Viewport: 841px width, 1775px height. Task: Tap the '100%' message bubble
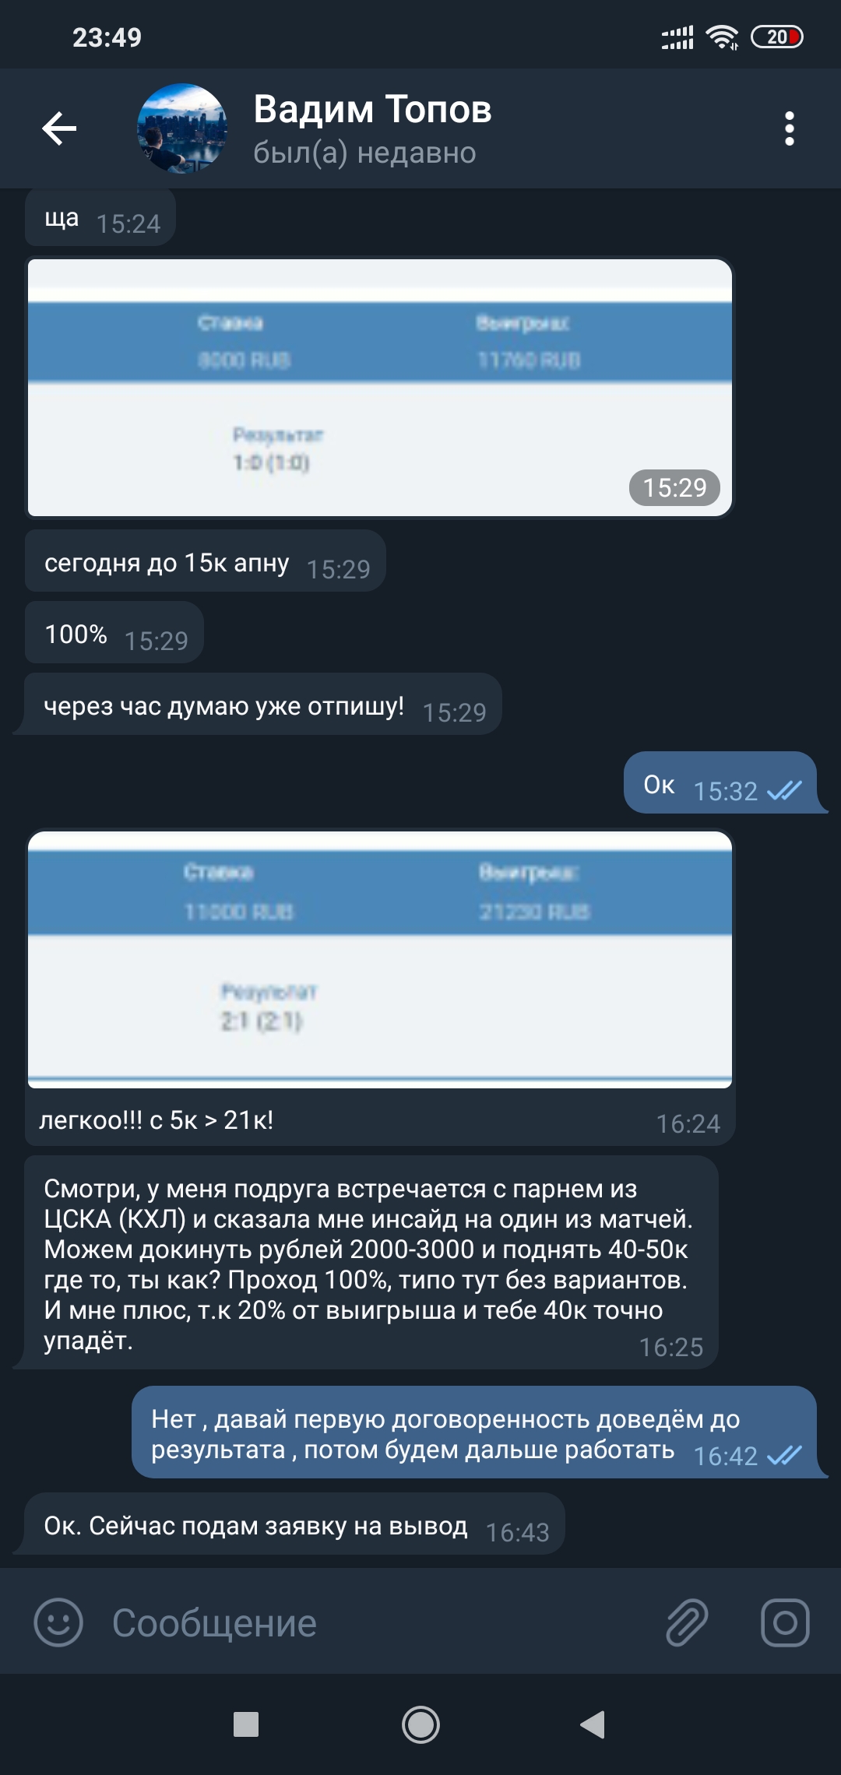(114, 633)
